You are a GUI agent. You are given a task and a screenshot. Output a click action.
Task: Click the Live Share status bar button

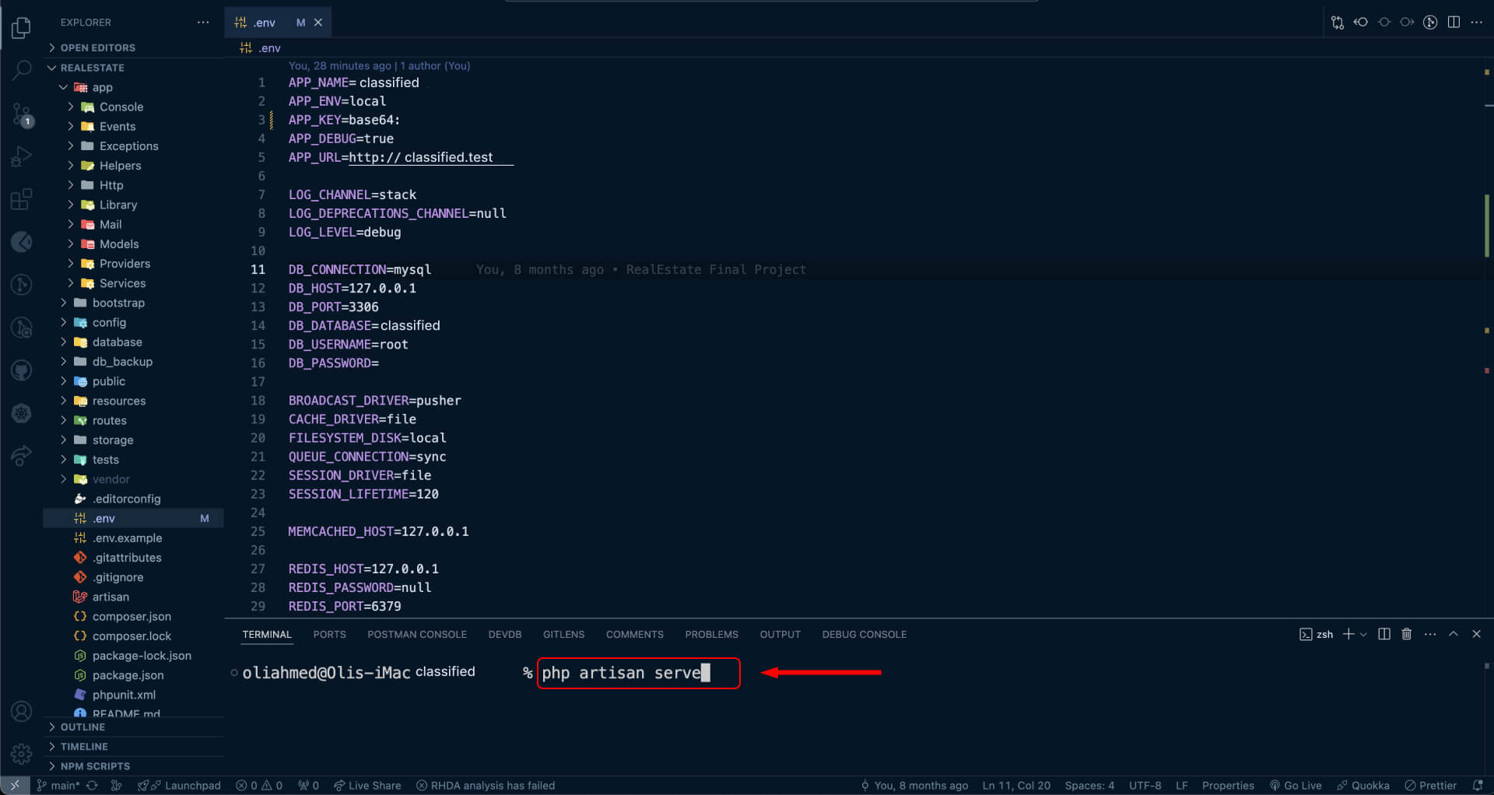click(x=367, y=786)
